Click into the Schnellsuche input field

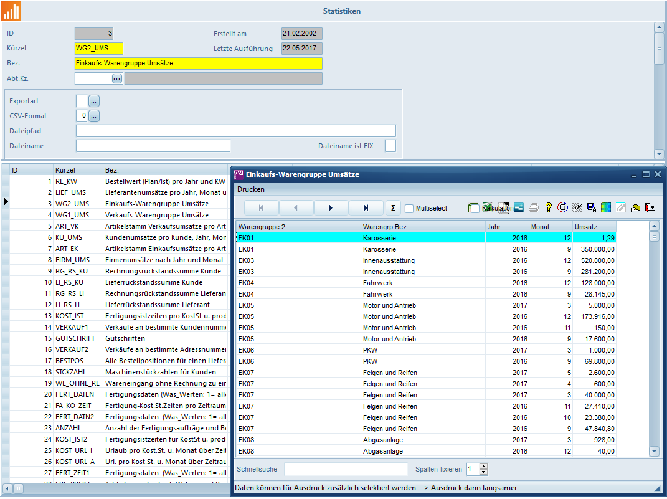[x=346, y=469]
